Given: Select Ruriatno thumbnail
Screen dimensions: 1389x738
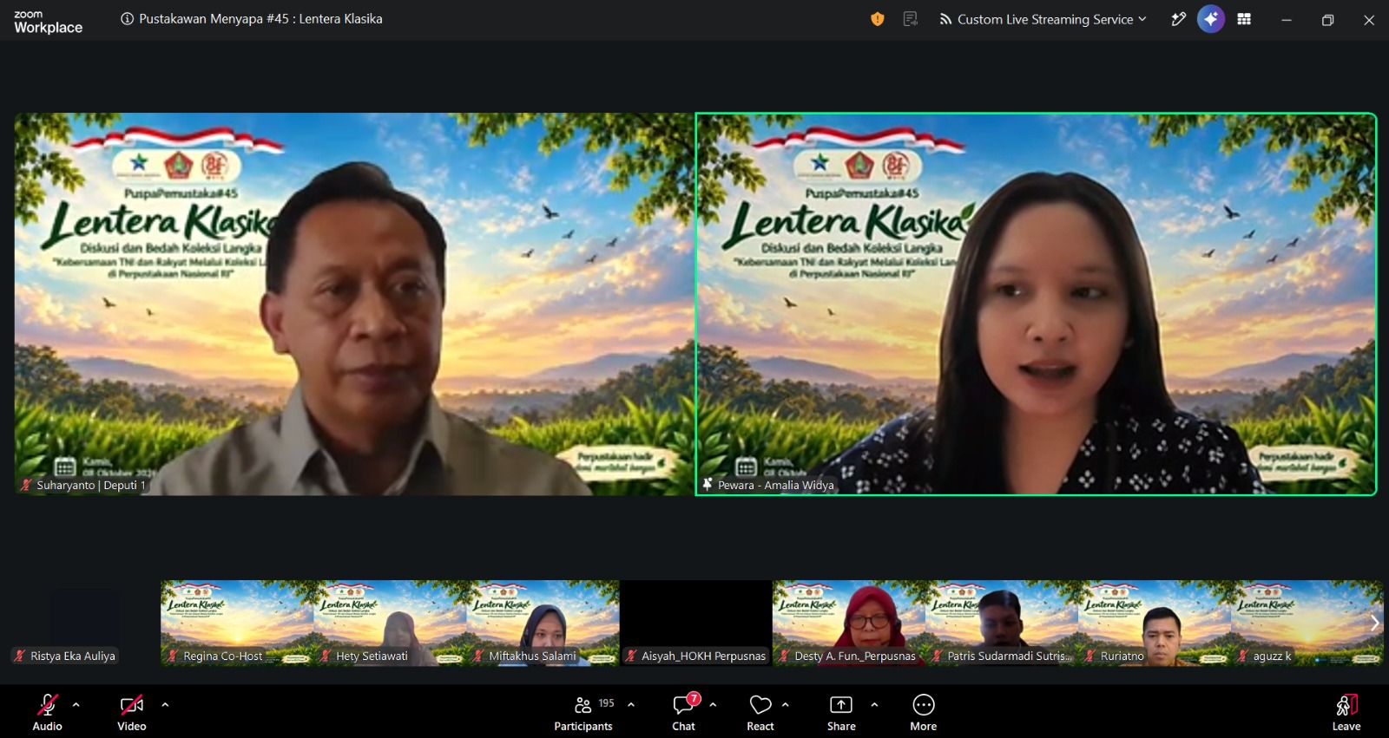Looking at the screenshot, I should pyautogui.click(x=1155, y=623).
